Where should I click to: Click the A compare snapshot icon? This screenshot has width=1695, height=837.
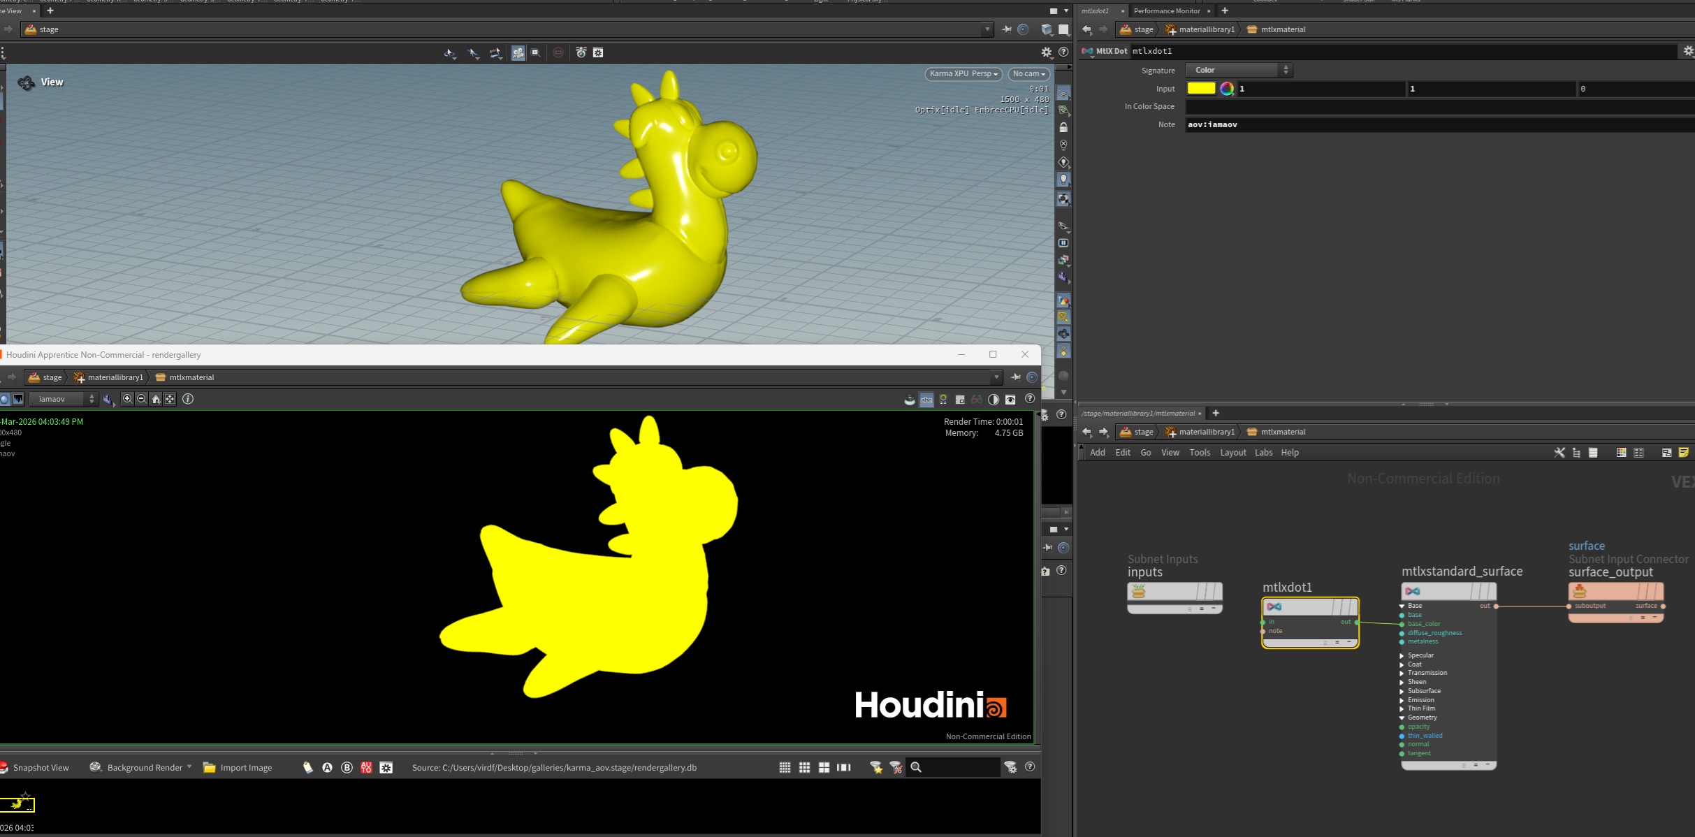pos(327,767)
